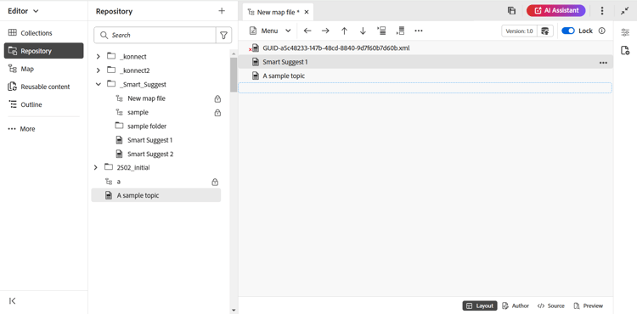Click the move up arrow in the toolbar
This screenshot has height=314, width=637.
[344, 31]
